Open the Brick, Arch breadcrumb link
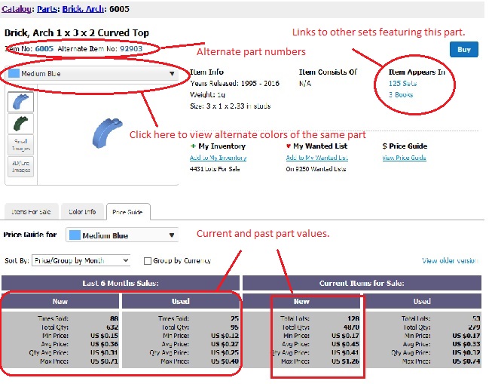The height and width of the screenshot is (384, 492). 83,9
